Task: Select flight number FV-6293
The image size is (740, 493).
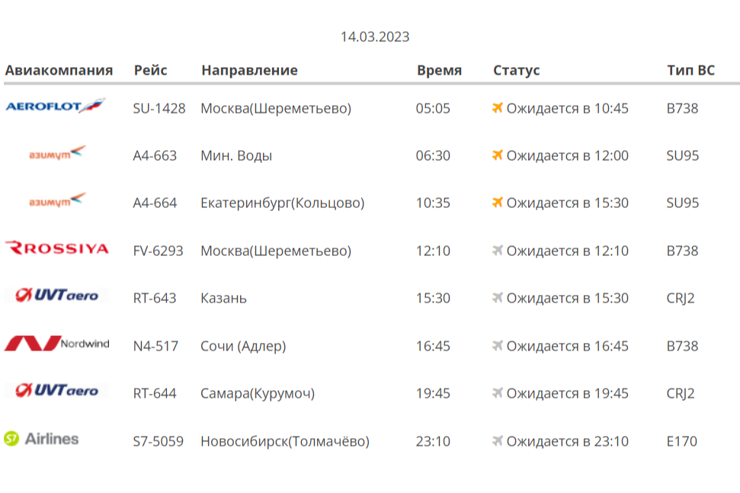Action: point(158,251)
